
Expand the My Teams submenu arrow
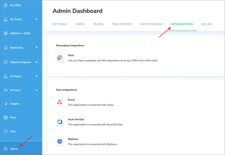pyautogui.click(x=37, y=19)
